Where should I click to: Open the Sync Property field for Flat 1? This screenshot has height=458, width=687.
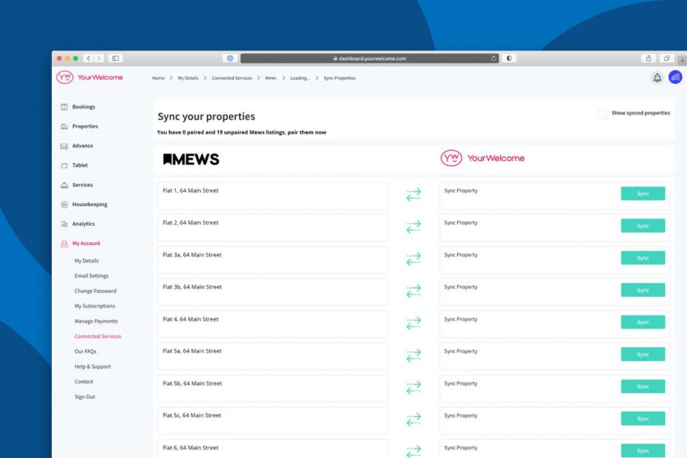point(528,195)
